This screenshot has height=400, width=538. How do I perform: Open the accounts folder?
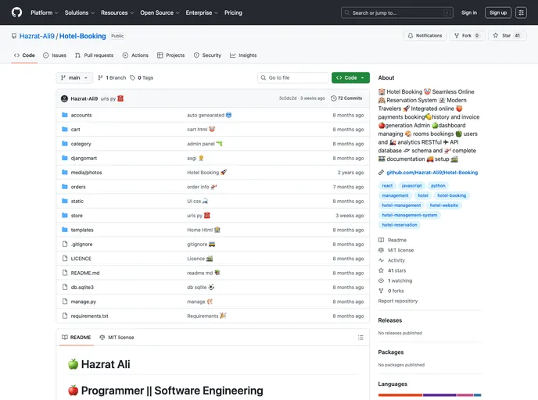[81, 115]
